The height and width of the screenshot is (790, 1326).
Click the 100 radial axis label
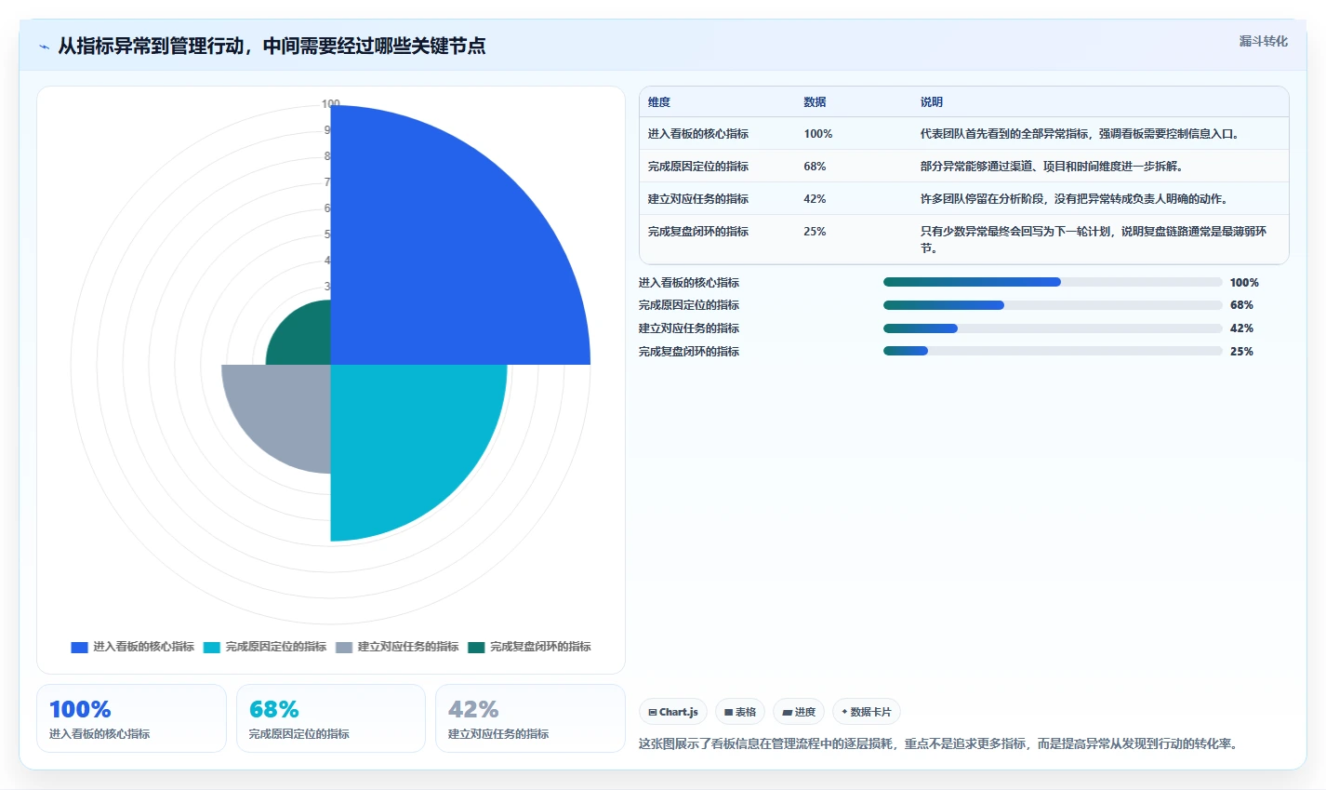coord(331,104)
